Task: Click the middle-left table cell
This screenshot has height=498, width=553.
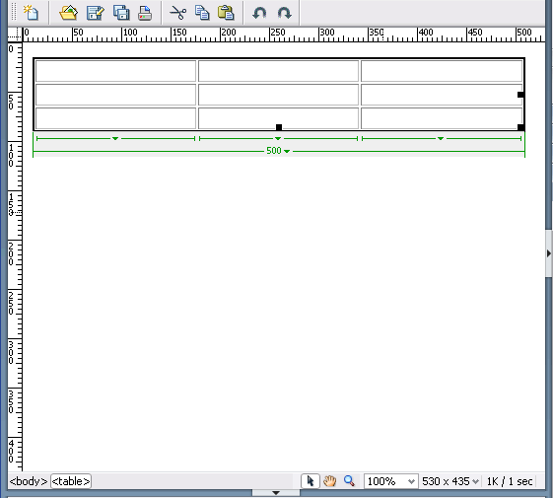Action: point(115,95)
